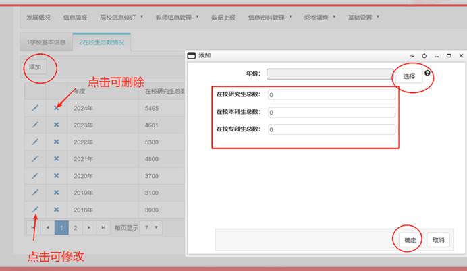
Task: Expand the 高校信息修订 menu
Action: (x=120, y=17)
